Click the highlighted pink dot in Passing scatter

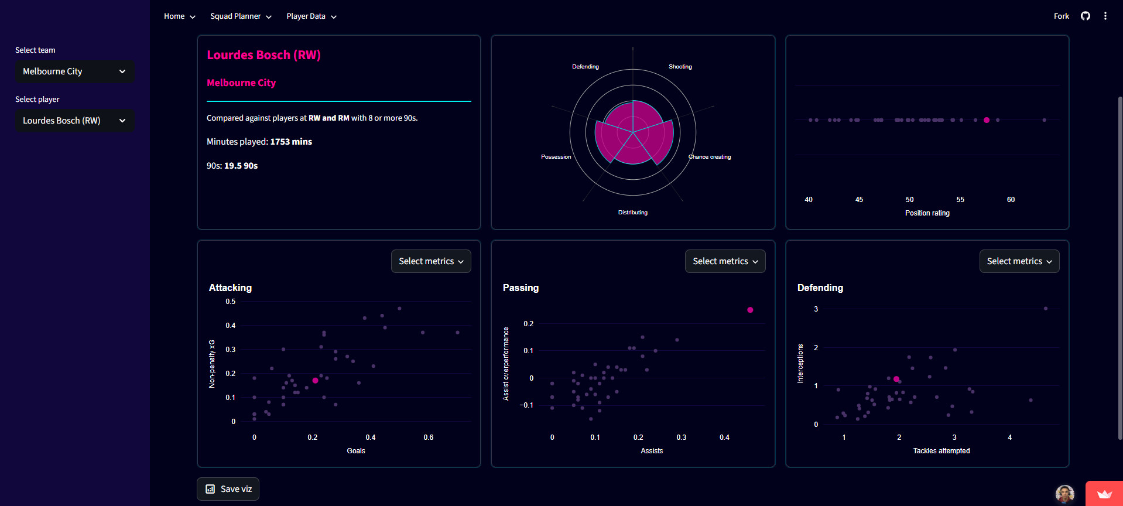point(750,310)
